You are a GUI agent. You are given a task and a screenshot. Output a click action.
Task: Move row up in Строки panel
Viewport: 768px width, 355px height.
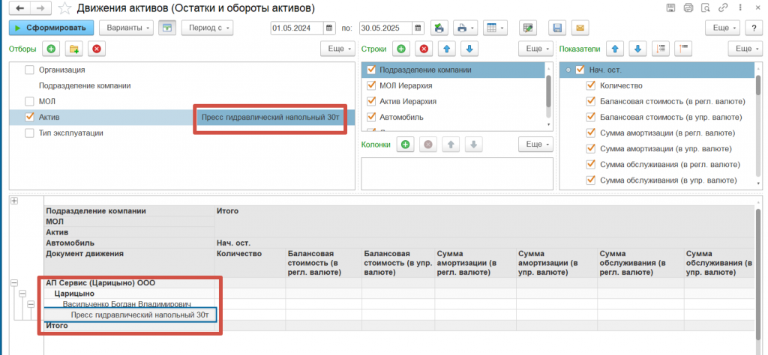(446, 49)
